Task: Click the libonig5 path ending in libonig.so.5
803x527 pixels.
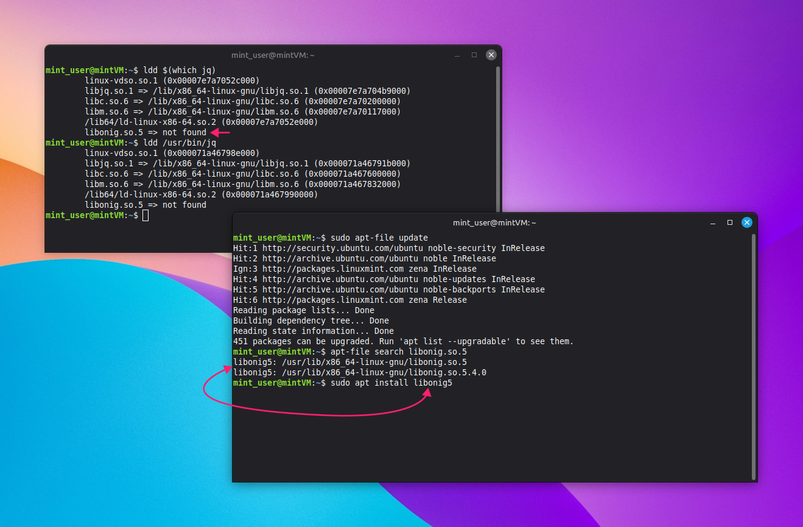Action: pos(350,362)
